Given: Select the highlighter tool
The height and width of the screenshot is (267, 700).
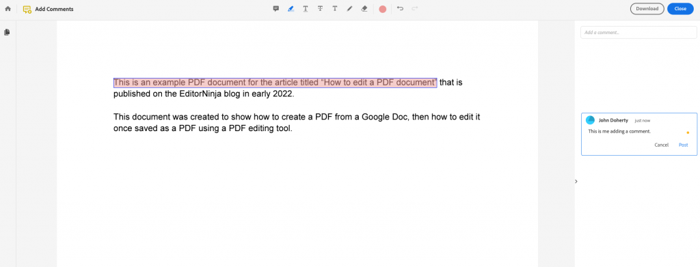Looking at the screenshot, I should click(x=291, y=8).
